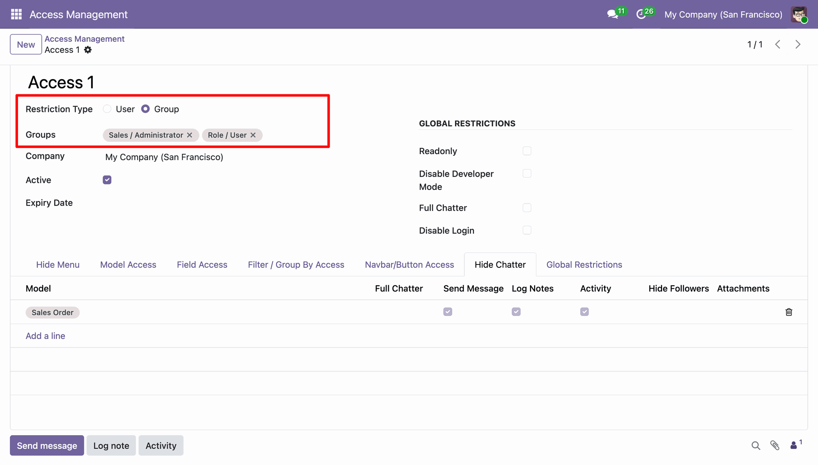This screenshot has width=818, height=465.
Task: Uncheck the Active checkbox
Action: [107, 180]
